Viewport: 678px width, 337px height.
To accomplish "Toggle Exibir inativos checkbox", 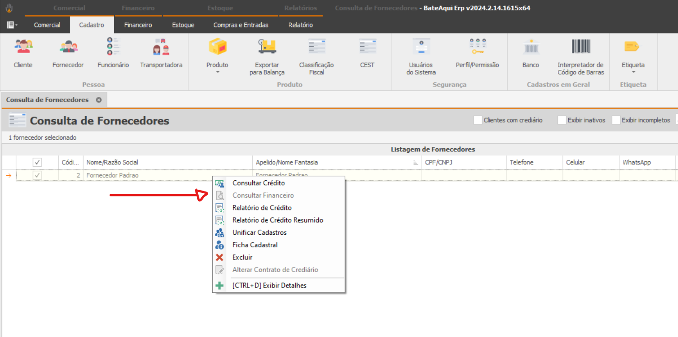I will click(562, 120).
